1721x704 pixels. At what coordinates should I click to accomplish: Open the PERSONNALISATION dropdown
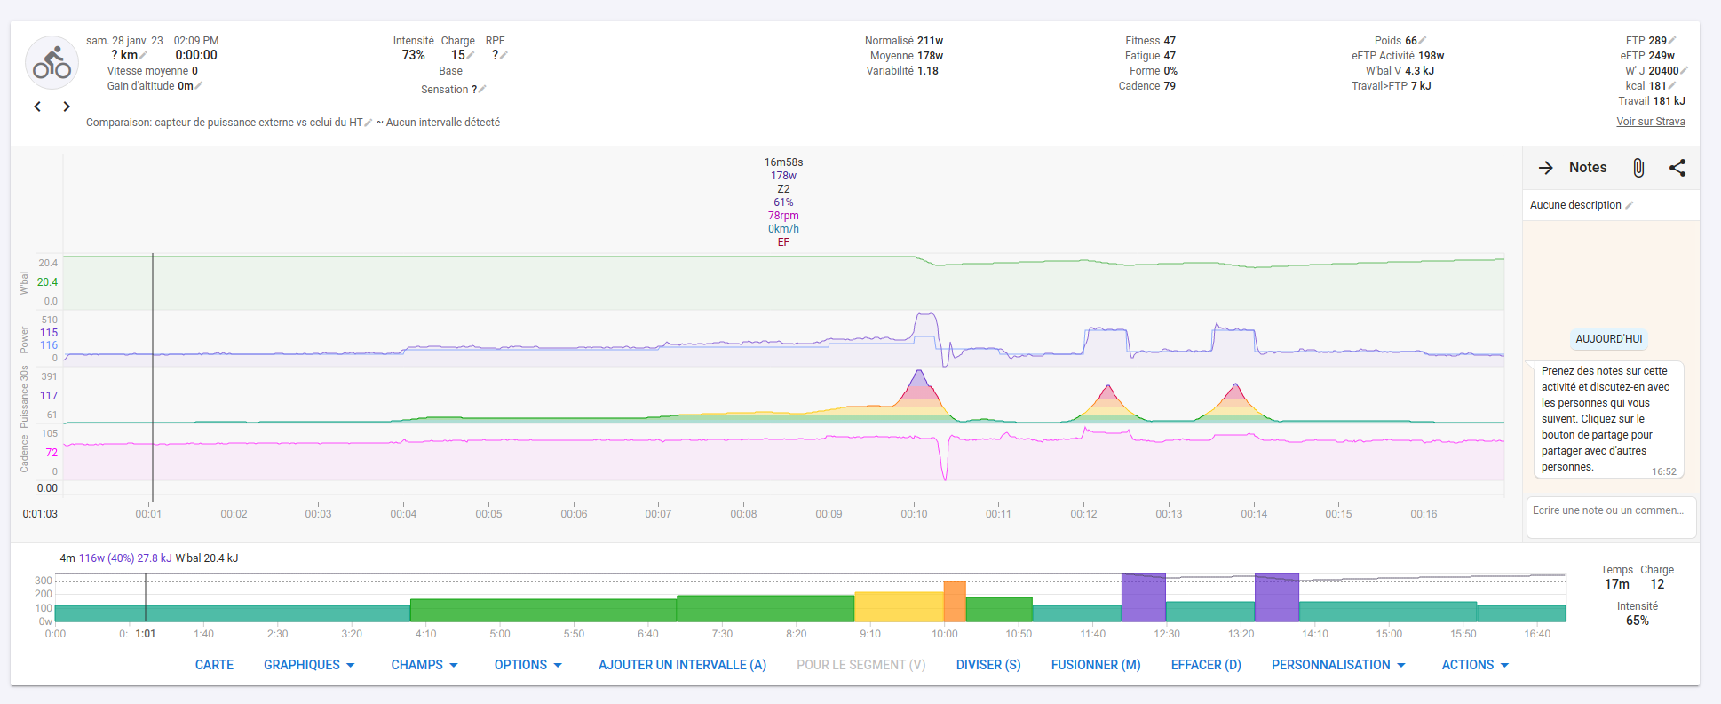[x=1338, y=665]
